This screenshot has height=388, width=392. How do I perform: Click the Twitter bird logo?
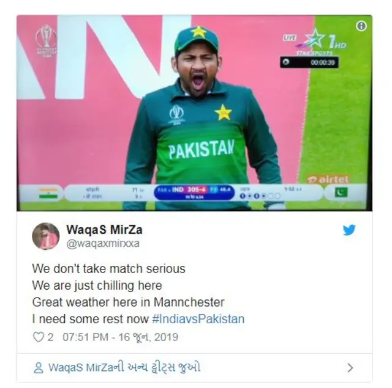tap(349, 230)
